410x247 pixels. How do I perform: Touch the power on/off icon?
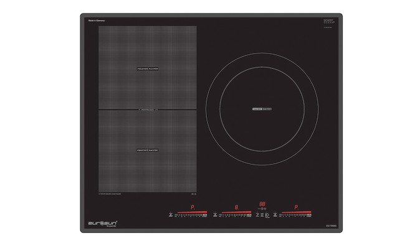pos(267,215)
